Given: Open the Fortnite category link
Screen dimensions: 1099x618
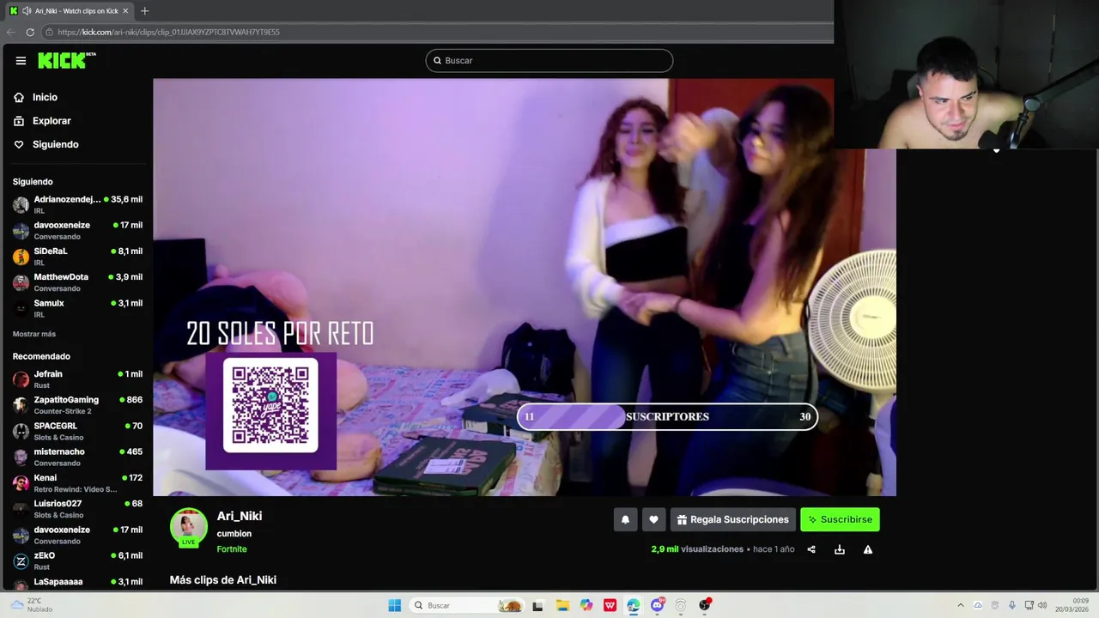Looking at the screenshot, I should 232,549.
